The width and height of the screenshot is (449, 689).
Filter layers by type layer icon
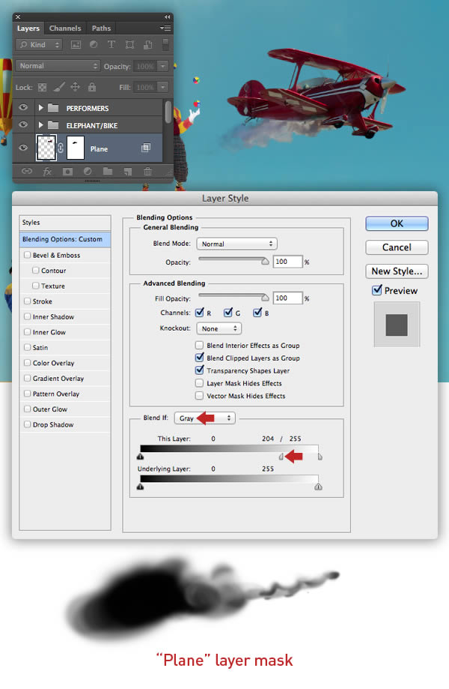tap(112, 44)
